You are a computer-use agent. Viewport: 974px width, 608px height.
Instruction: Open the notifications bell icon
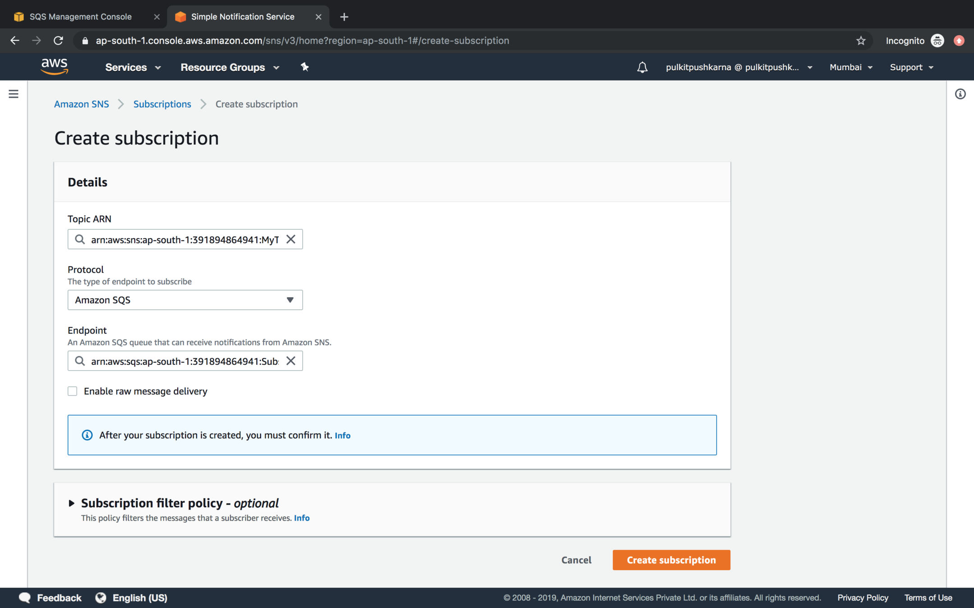point(642,67)
